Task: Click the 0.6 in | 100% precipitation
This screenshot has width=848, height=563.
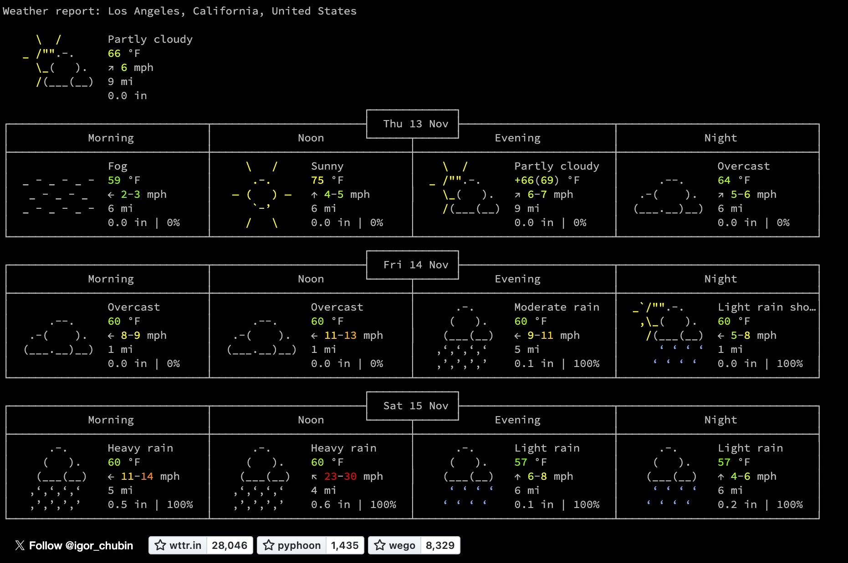Action: click(353, 504)
